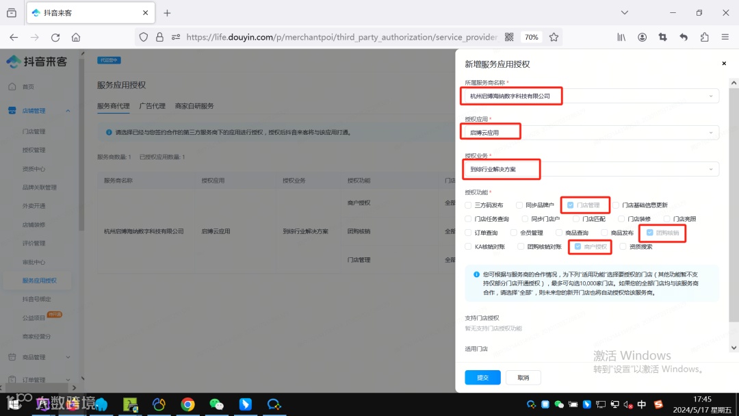Check the 订单查询 checkbox
This screenshot has height=416, width=739.
[x=468, y=233]
